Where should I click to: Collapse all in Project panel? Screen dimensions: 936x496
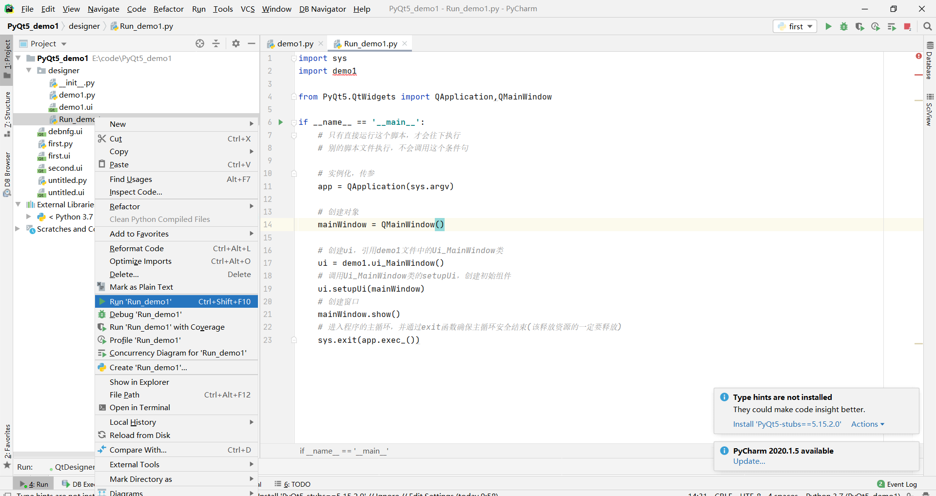point(216,43)
